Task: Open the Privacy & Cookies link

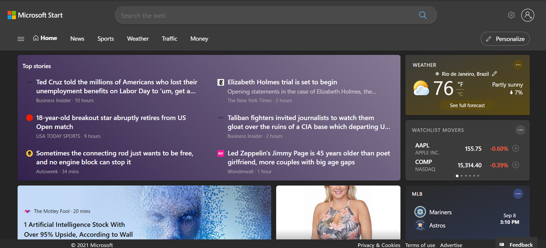Action: pos(379,245)
